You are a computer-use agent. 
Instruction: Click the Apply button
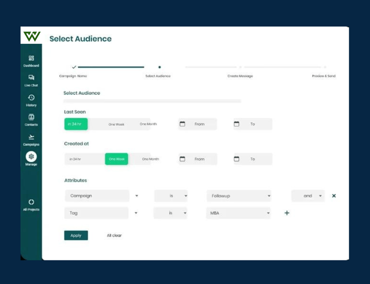pyautogui.click(x=76, y=235)
